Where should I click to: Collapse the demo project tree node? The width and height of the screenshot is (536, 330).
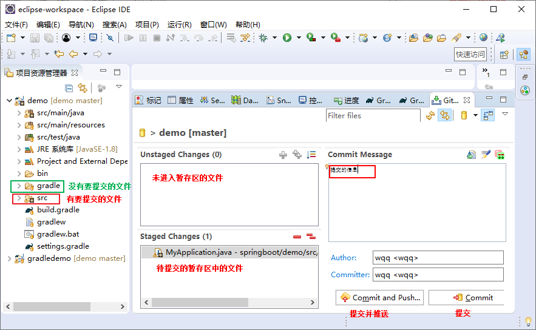click(x=10, y=101)
